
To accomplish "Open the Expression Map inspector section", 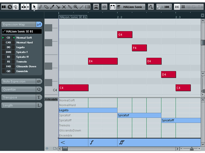I will [x=19, y=25].
